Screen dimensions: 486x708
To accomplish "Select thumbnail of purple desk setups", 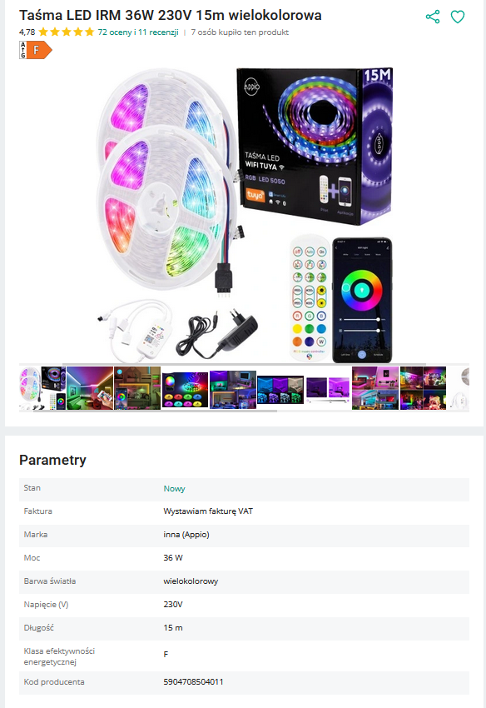I will click(328, 390).
